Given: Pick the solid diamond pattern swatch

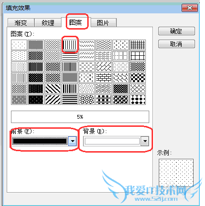Looking at the screenshot, I should pos(138,100).
